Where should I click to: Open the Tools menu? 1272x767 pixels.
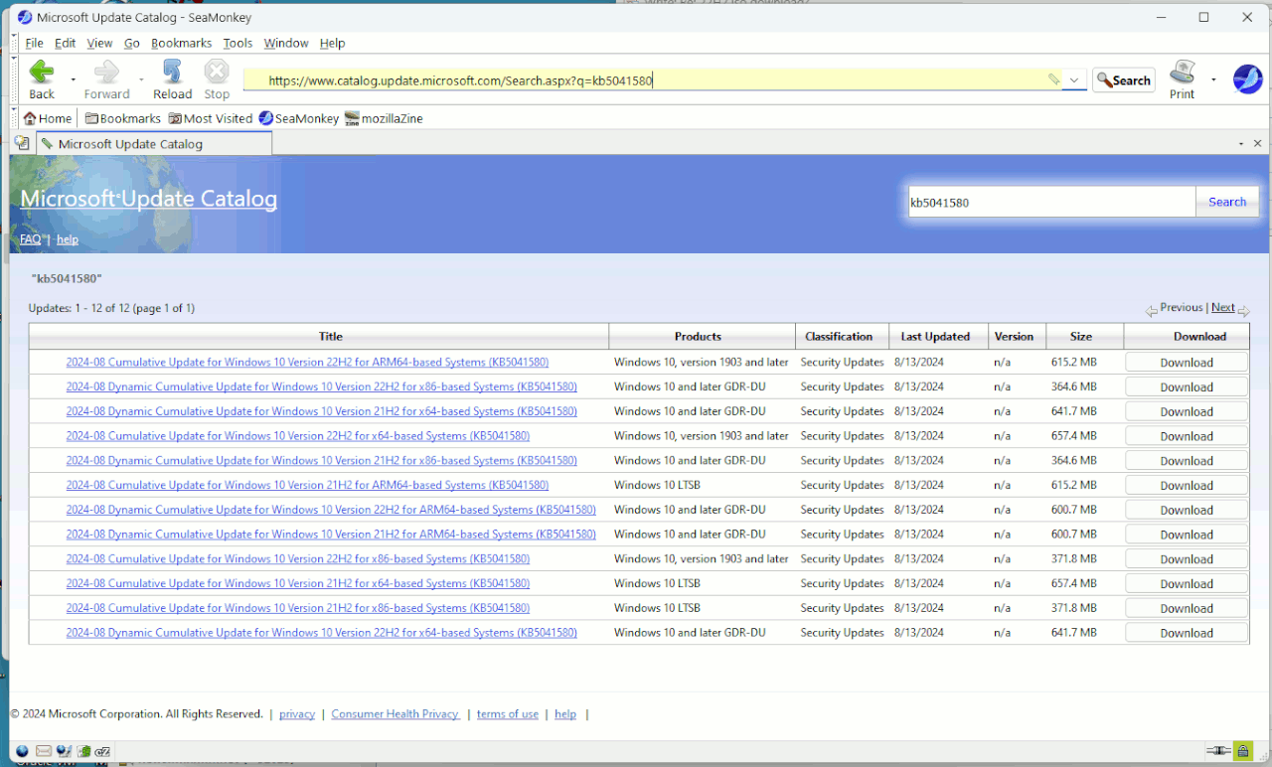click(238, 43)
